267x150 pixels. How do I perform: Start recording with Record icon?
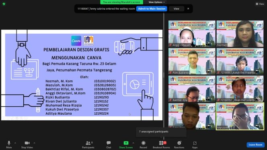144,145
